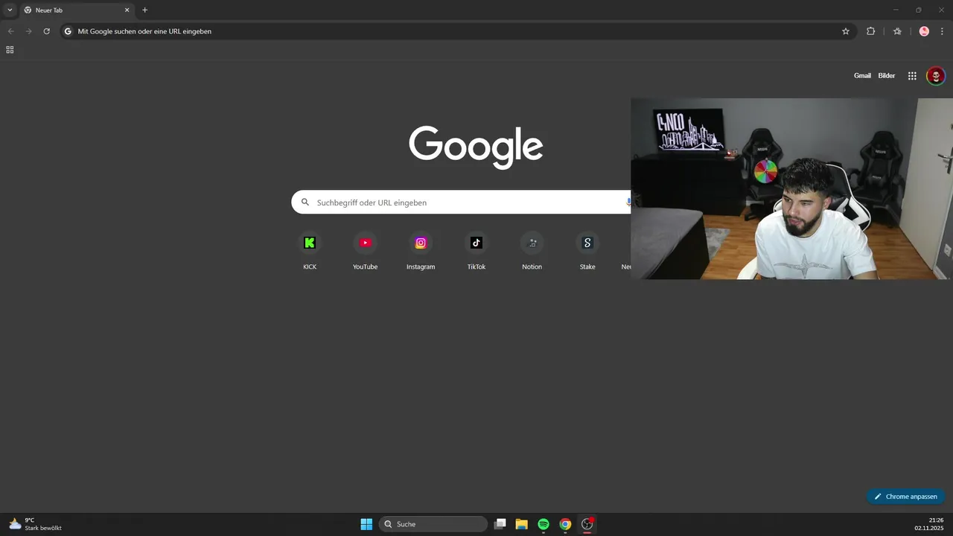Screen dimensions: 953x536
Task: Open the Stake shortcut tile
Action: tap(587, 251)
